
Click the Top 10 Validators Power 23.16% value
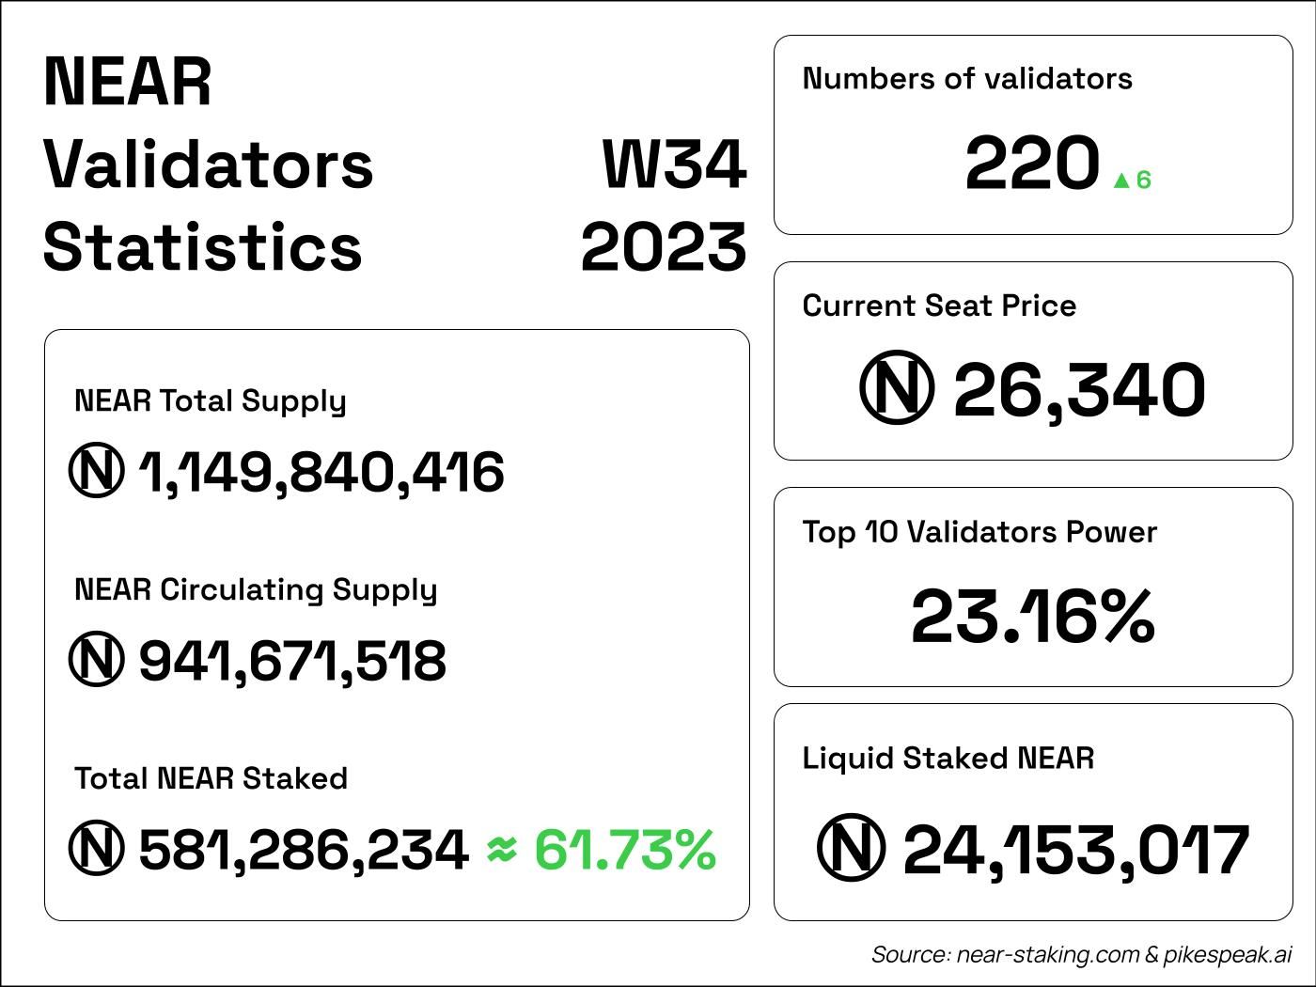pyautogui.click(x=1032, y=617)
